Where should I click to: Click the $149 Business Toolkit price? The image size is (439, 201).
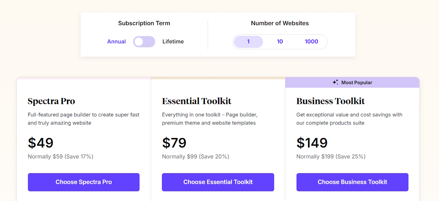[312, 143]
